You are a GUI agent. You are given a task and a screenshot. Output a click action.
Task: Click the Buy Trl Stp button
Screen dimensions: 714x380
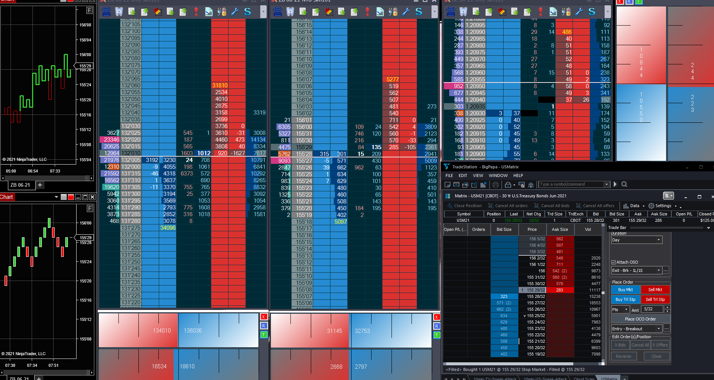point(625,299)
